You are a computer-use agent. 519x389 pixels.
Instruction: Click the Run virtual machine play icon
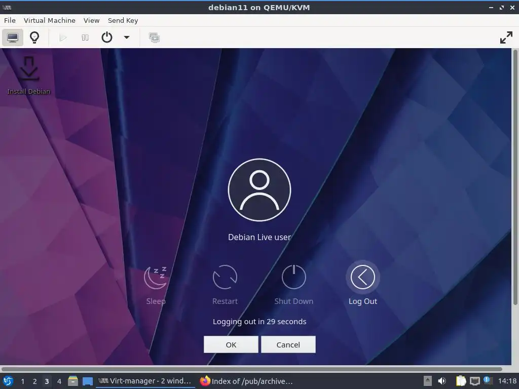tap(63, 37)
